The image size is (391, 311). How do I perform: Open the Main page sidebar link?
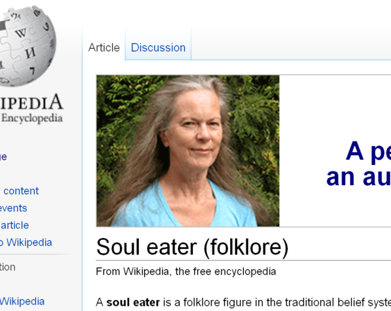(3, 157)
